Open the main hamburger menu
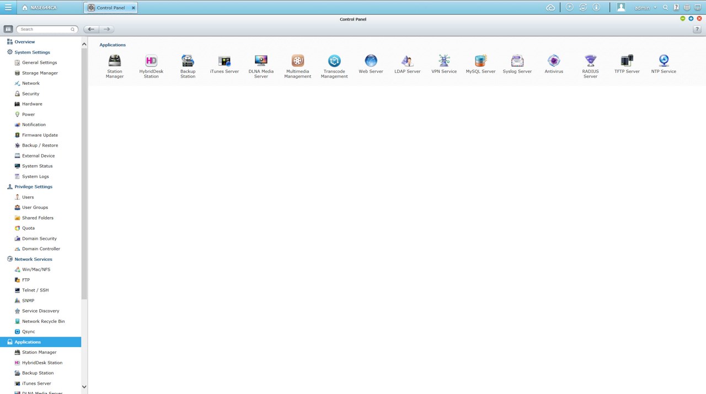This screenshot has width=706, height=394. tap(8, 8)
